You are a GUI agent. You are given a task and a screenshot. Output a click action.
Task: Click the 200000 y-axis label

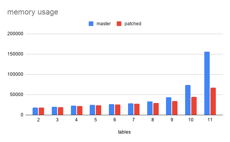(x=15, y=34)
